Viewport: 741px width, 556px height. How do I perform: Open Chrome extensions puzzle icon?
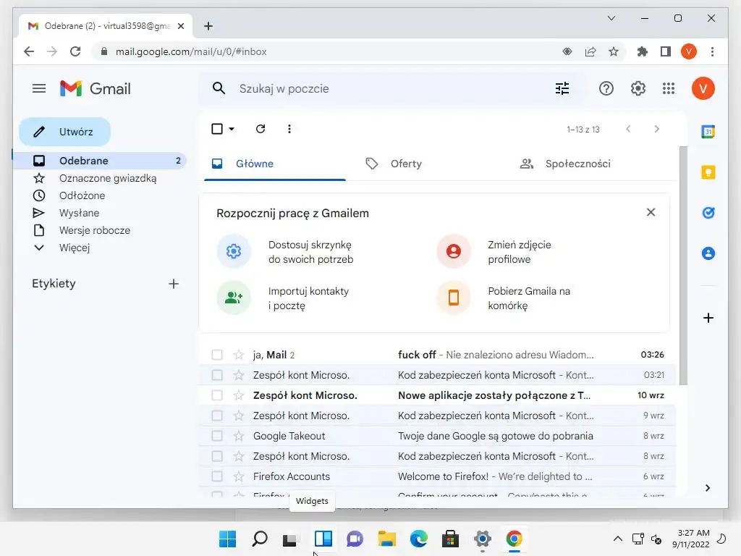click(642, 51)
